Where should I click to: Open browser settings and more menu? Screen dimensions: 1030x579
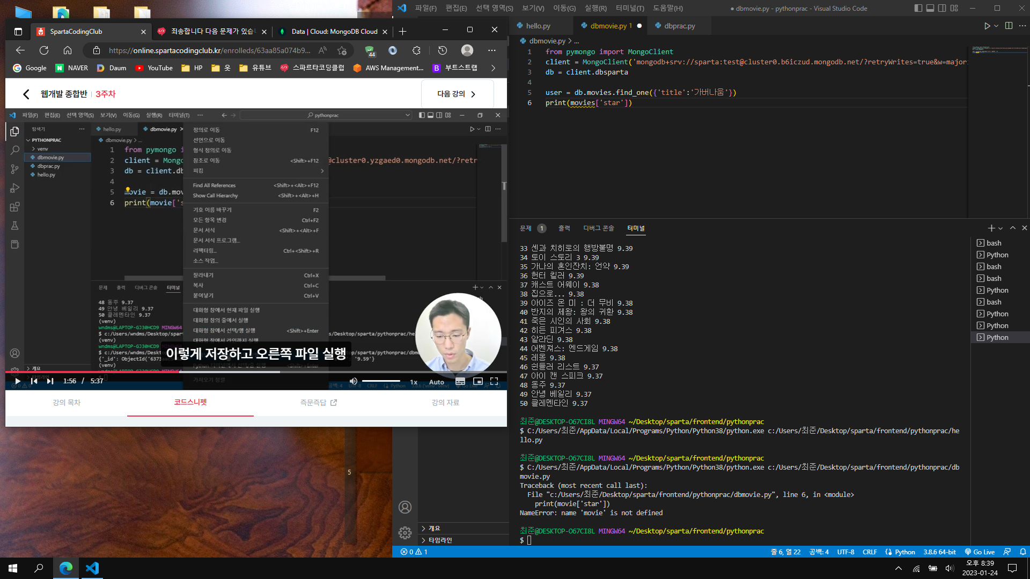click(492, 50)
